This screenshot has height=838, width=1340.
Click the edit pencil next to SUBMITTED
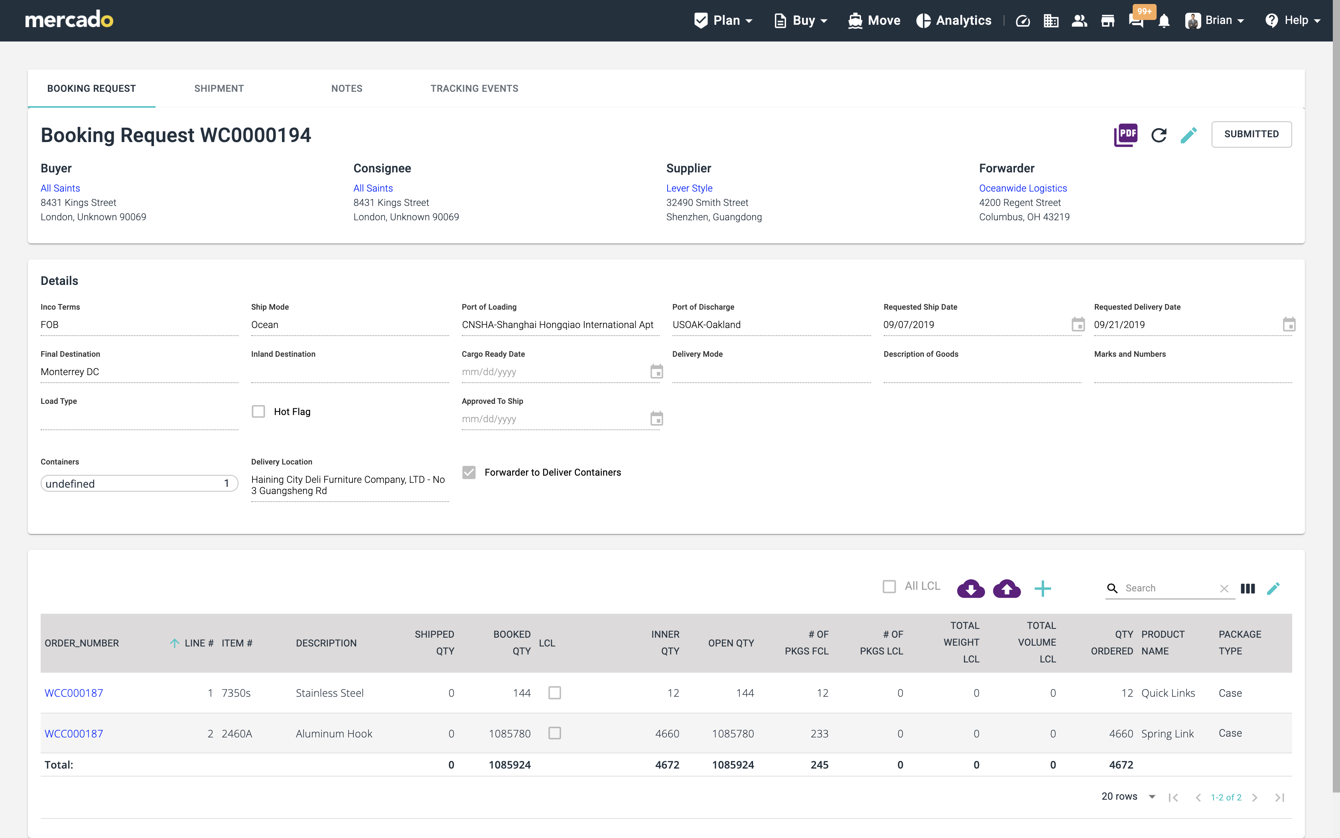pyautogui.click(x=1188, y=135)
